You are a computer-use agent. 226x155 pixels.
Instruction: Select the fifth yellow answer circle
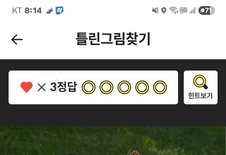tap(160, 87)
